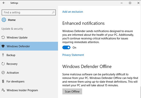This screenshot has width=141, height=98.
Task: Go to Settings Home
Action: [x=9, y=20]
